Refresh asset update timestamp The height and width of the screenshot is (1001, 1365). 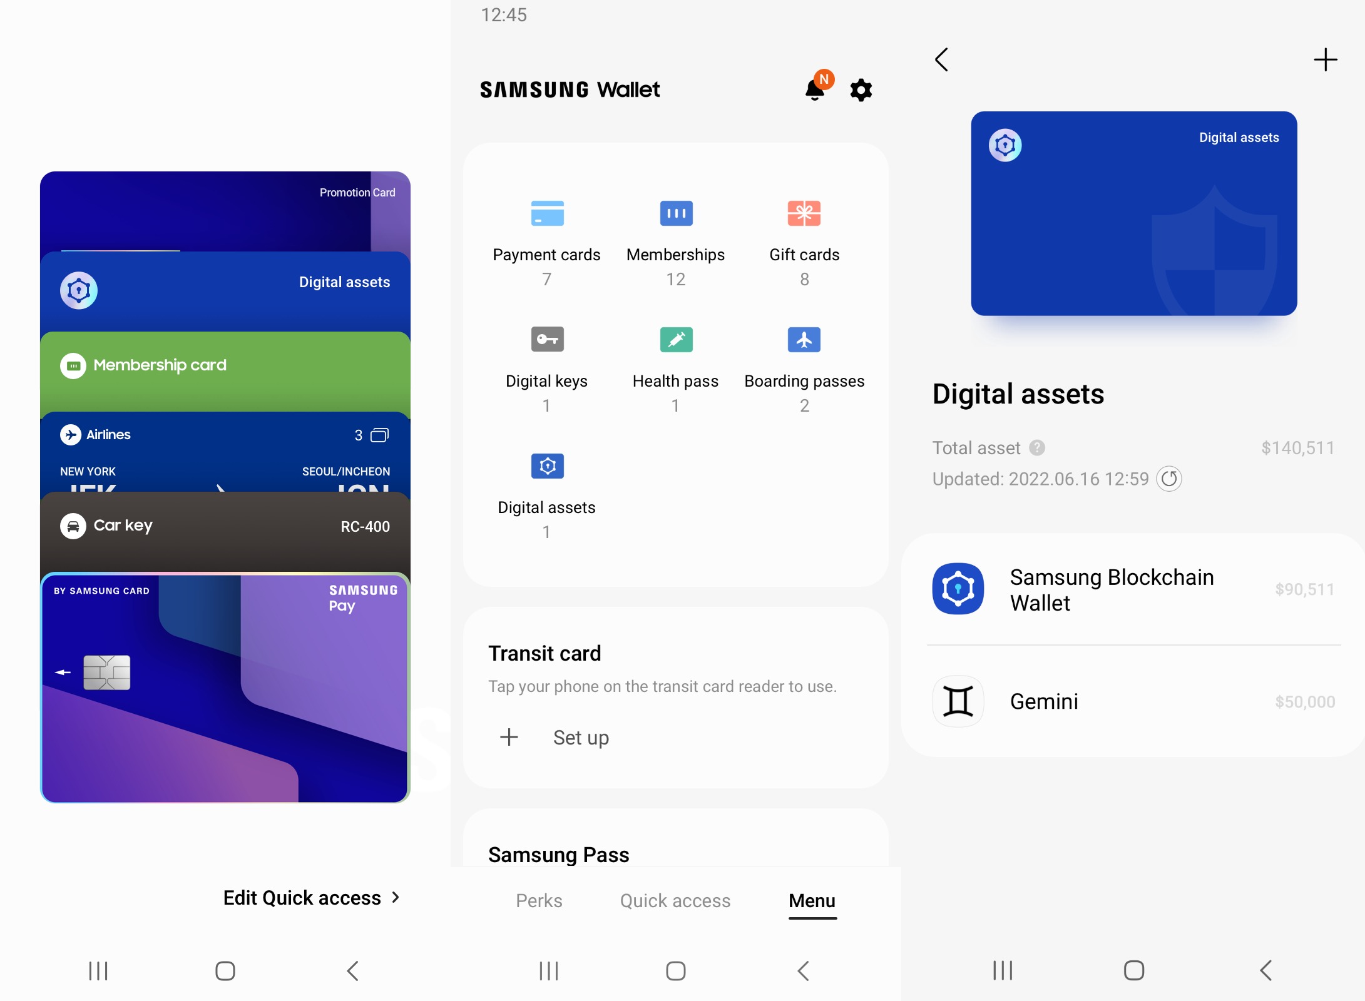1172,479
